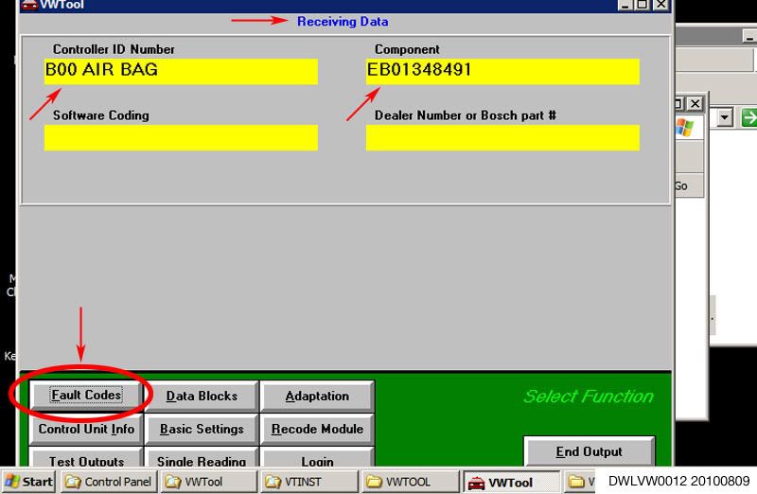The image size is (757, 494).
Task: Start Test Outputs function
Action: pyautogui.click(x=86, y=458)
